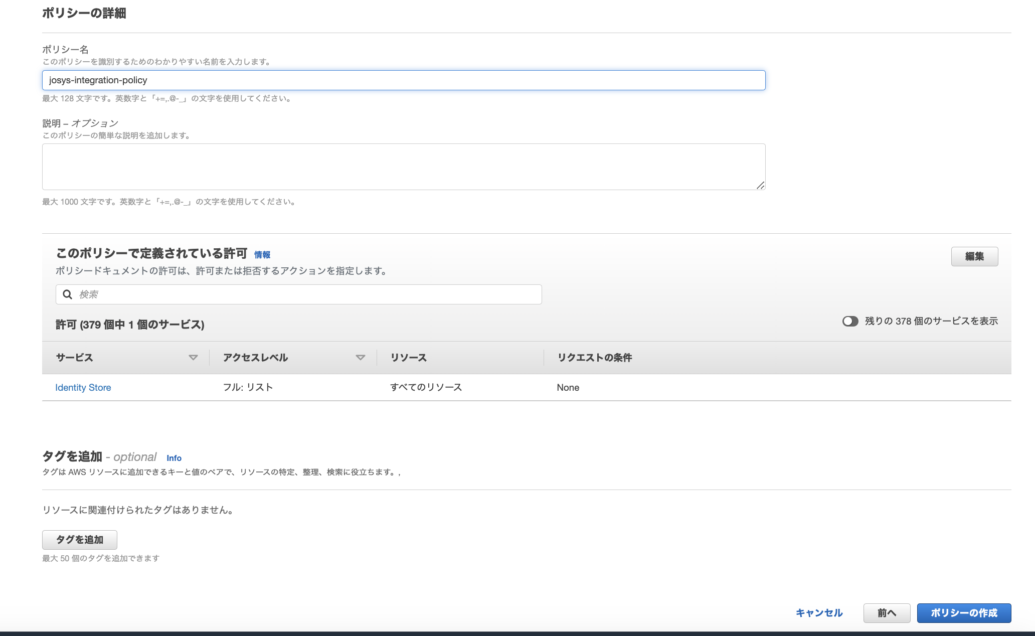The image size is (1035, 636).
Task: Click the policy name input field
Action: (x=403, y=80)
